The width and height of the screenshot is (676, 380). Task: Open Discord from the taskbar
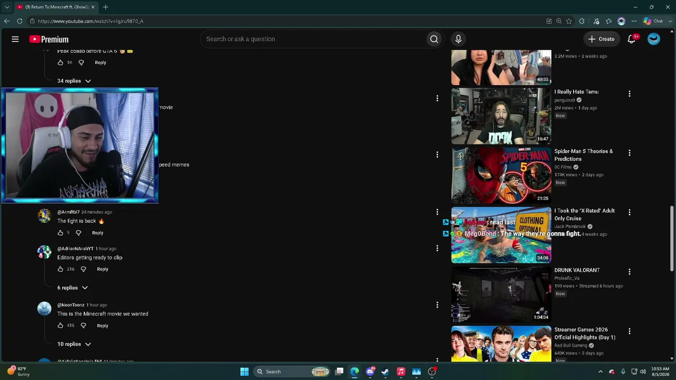(x=370, y=372)
